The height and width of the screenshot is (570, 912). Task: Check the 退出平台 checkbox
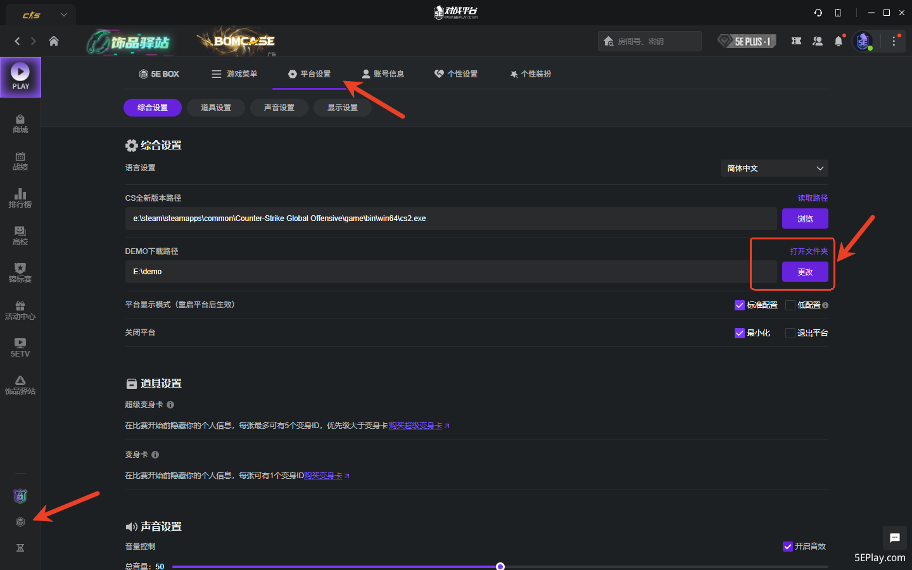(x=790, y=333)
